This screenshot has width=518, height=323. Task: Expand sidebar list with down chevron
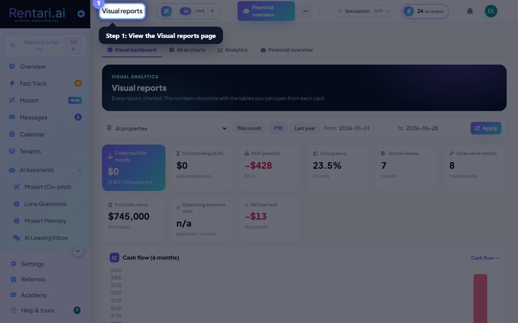tap(78, 251)
